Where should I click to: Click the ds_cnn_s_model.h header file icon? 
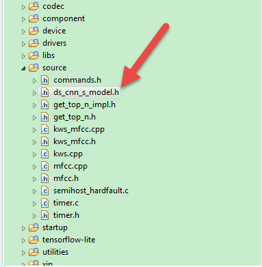(45, 93)
